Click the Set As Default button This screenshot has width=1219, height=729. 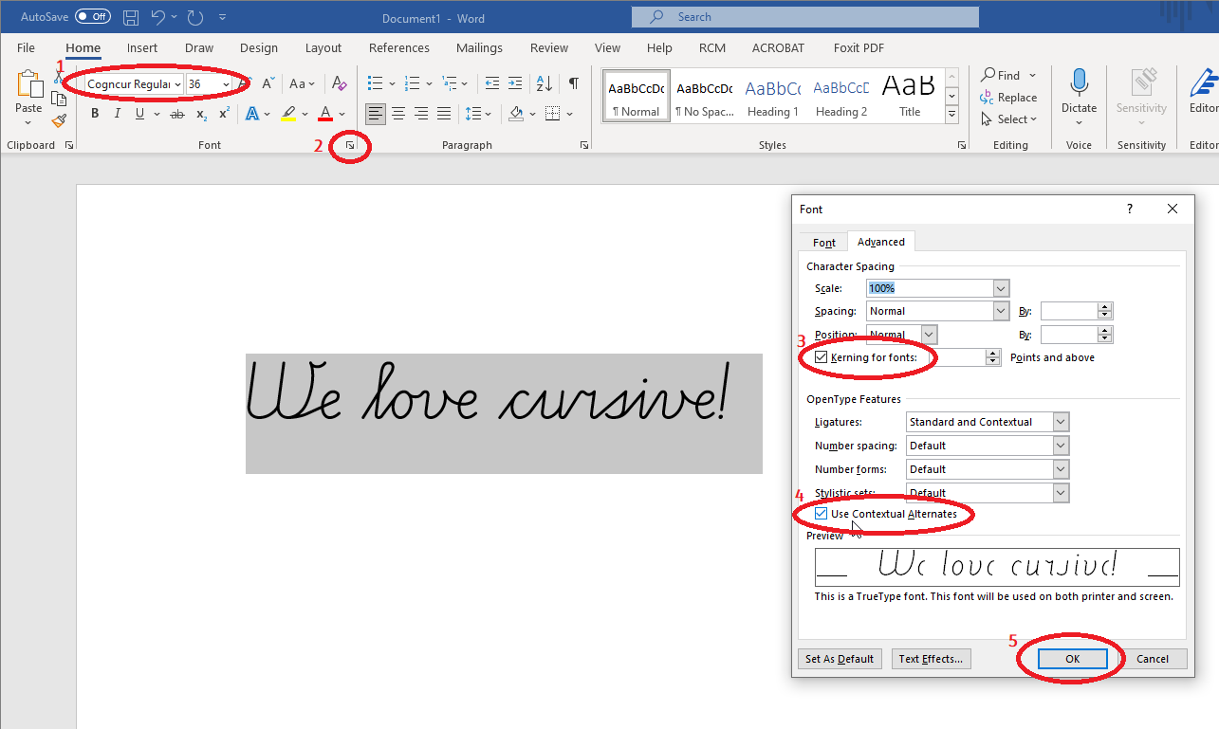point(840,659)
